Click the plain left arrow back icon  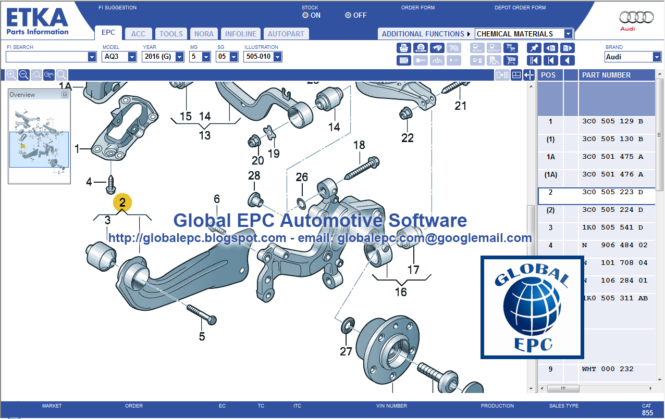pyautogui.click(x=568, y=60)
